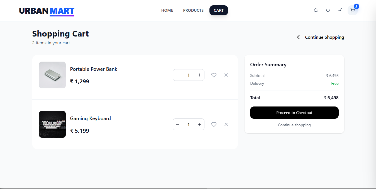Toggle wishlist heart for Gaming Keyboard

point(214,124)
